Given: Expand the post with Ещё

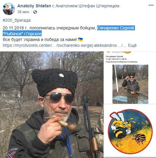Looking at the screenshot, I should 132,45.
